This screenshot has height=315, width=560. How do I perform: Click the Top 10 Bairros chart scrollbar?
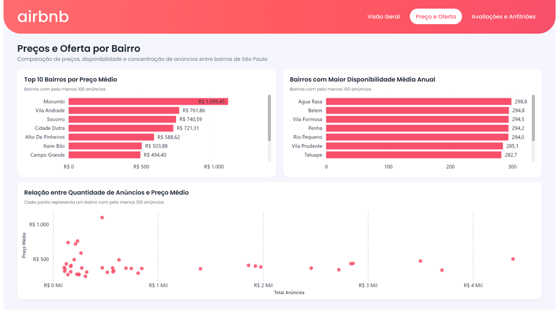click(x=269, y=118)
